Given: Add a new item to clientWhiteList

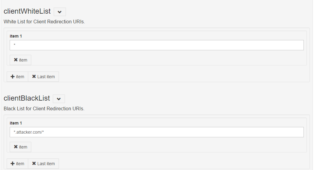Looking at the screenshot, I should (17, 77).
